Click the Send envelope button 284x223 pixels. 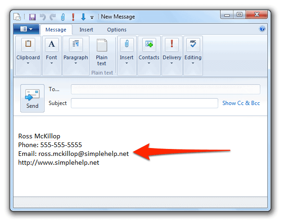point(32,98)
